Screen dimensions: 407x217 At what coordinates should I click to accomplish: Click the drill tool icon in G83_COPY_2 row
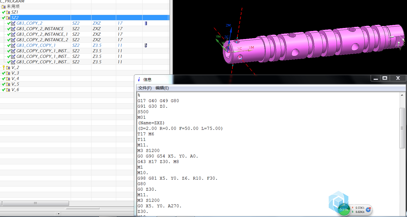point(146,23)
